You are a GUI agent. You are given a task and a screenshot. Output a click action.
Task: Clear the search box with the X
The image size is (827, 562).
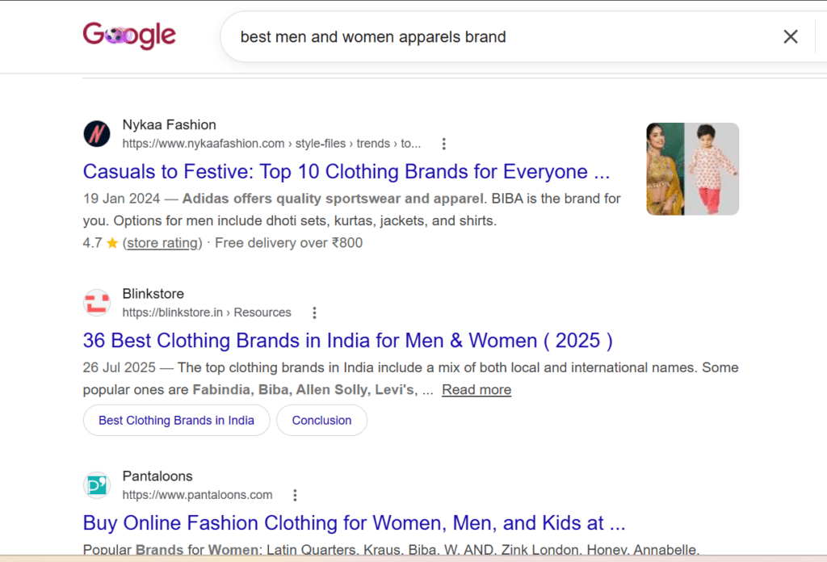(790, 36)
